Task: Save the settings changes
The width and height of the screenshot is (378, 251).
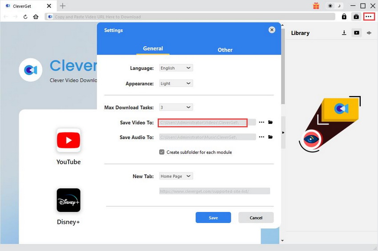Action: pyautogui.click(x=213, y=218)
